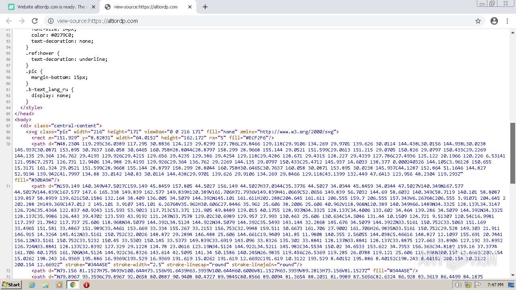The image size is (516, 290).
Task: Click line number 66
Action: click(8, 120)
